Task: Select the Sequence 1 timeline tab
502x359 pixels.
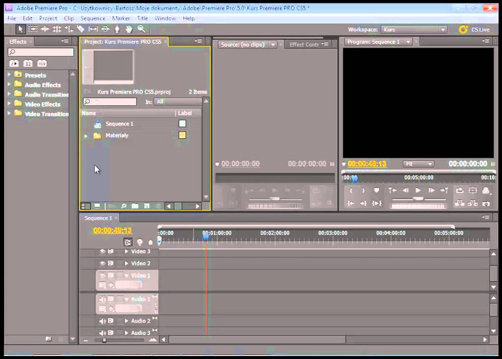Action: click(x=98, y=218)
